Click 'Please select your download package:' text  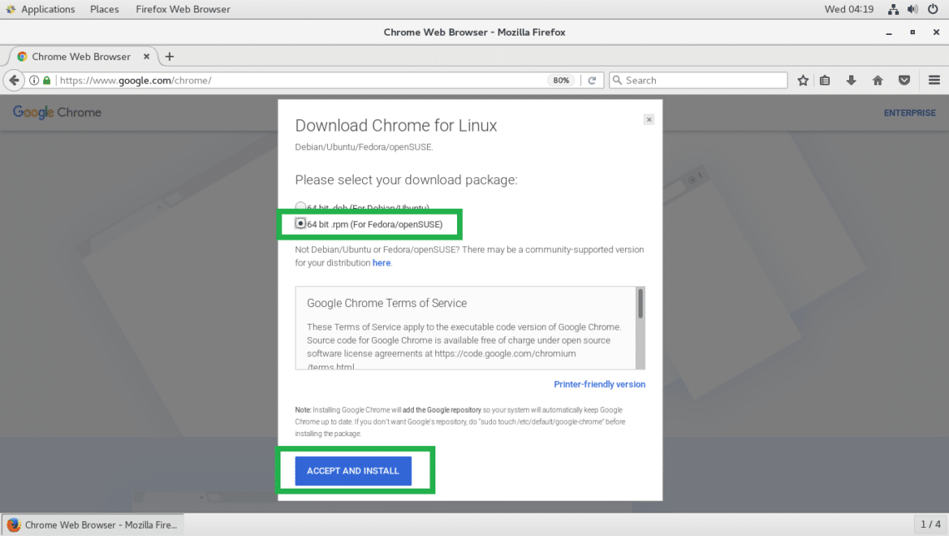(406, 180)
